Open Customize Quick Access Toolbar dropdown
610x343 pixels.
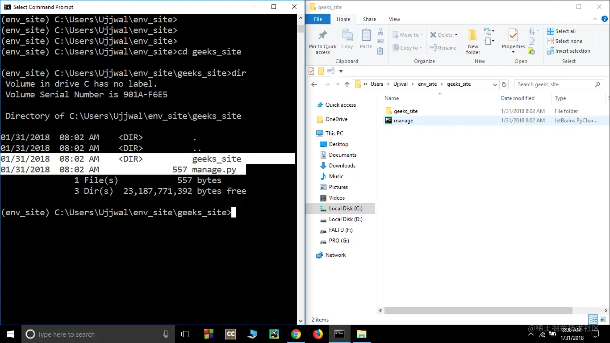click(x=341, y=71)
